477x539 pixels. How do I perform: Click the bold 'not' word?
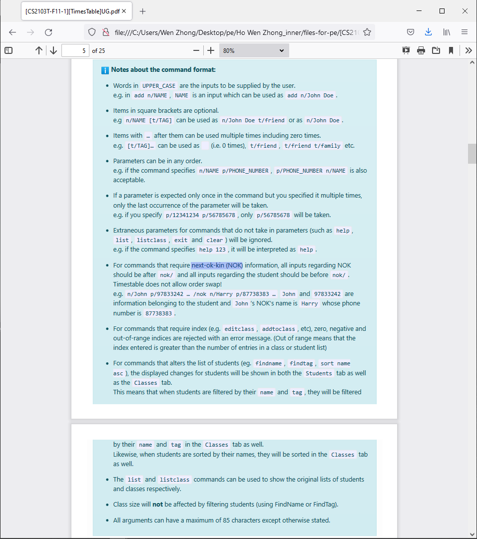(157, 504)
